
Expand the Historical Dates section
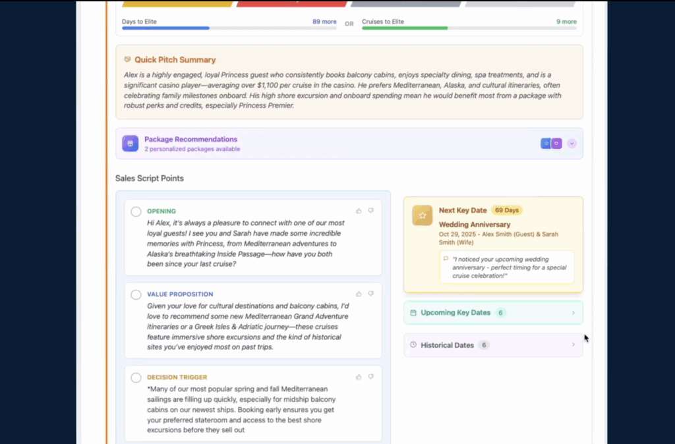point(573,345)
